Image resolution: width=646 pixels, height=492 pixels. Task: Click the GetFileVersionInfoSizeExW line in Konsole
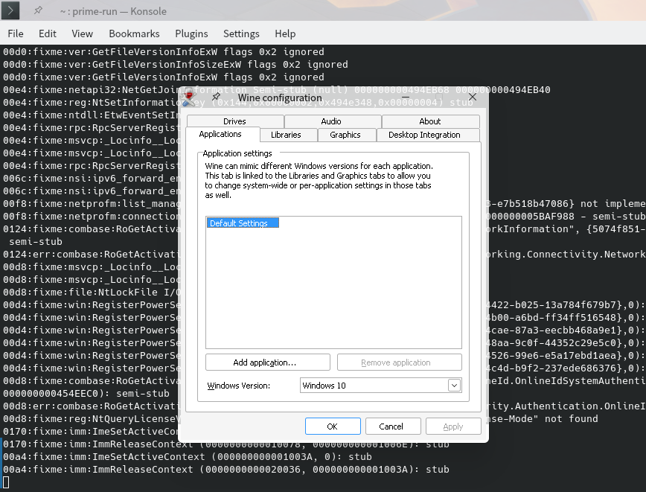[x=176, y=65]
